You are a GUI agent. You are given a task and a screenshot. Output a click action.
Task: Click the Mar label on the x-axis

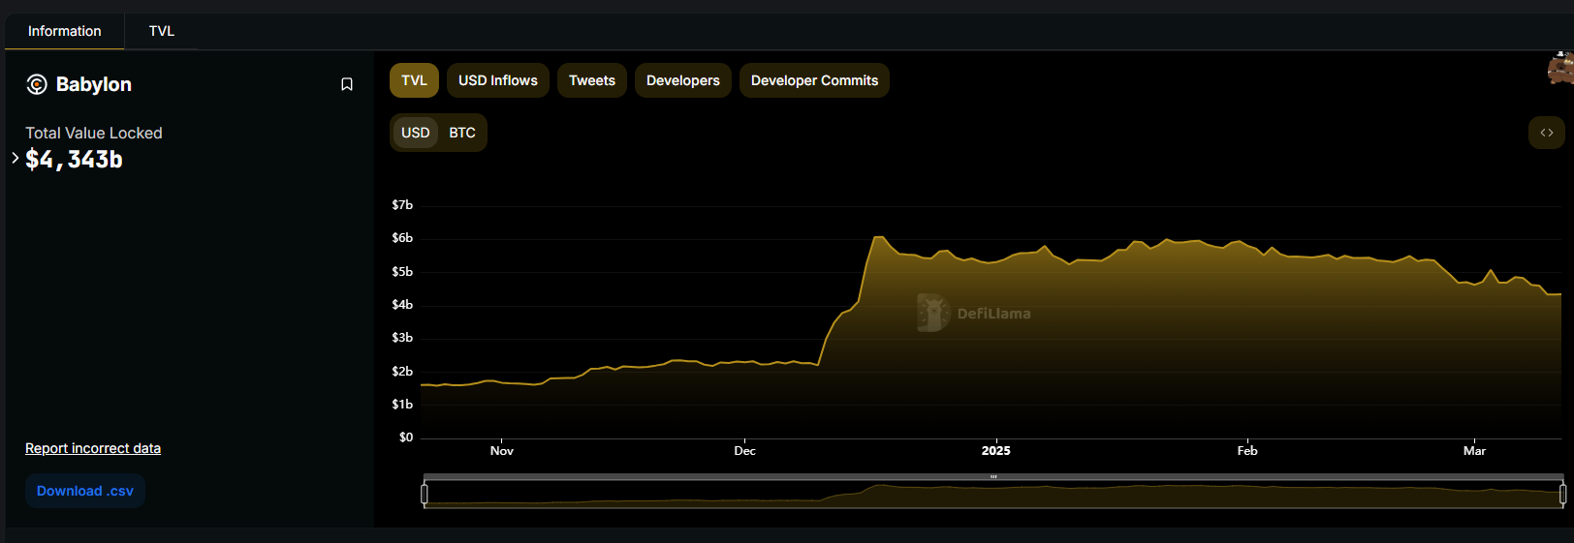(x=1474, y=451)
